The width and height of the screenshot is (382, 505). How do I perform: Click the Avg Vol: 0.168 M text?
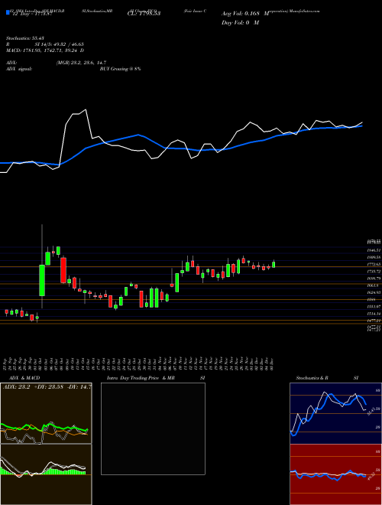pyautogui.click(x=245, y=14)
